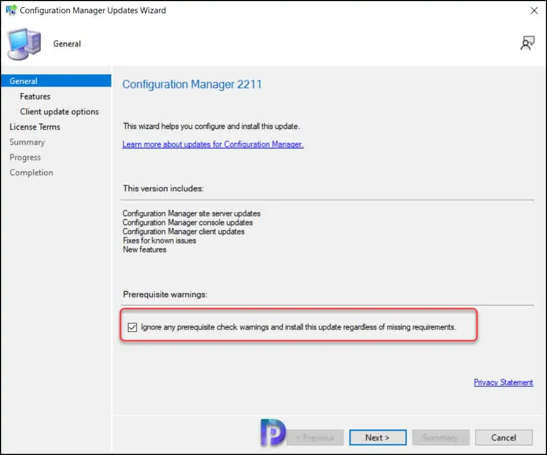Screen dimensions: 547x455
Task: Click the 'Ignore any prerequisite check warnings' label text
Action: coord(298,327)
